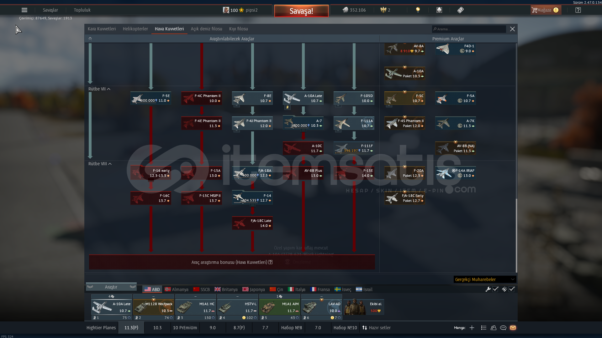Switch to the Helikopterler tab

coord(135,29)
